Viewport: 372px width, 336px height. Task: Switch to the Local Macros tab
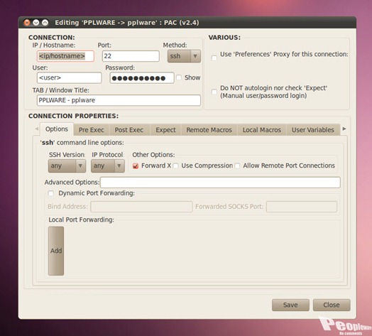coord(262,130)
